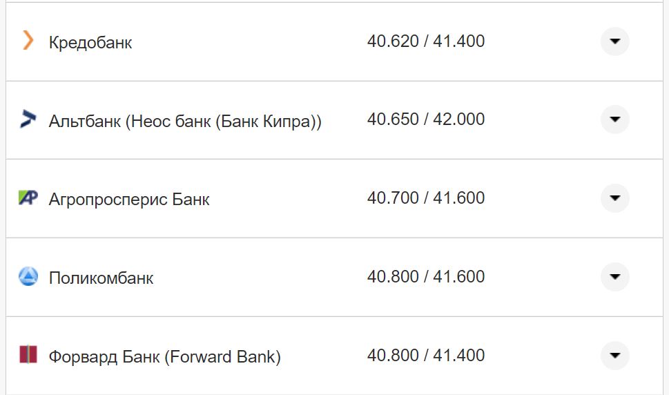
Task: Click the Agroprosperis Bank AP logo
Action: pos(28,198)
